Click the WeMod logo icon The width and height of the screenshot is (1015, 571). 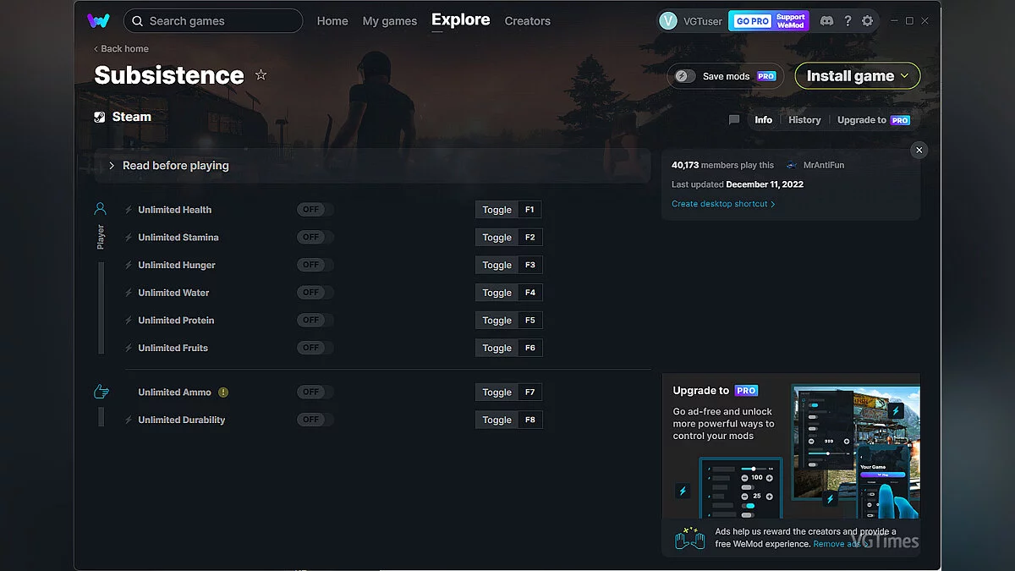tap(98, 20)
